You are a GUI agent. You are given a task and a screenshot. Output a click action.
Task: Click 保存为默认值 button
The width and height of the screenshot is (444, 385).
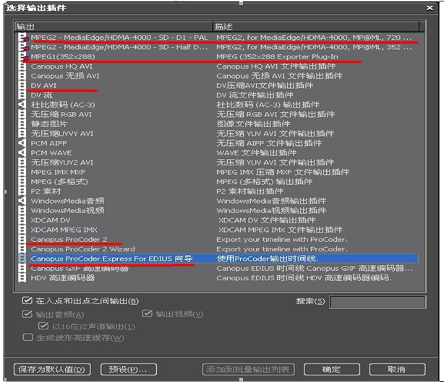pos(52,369)
